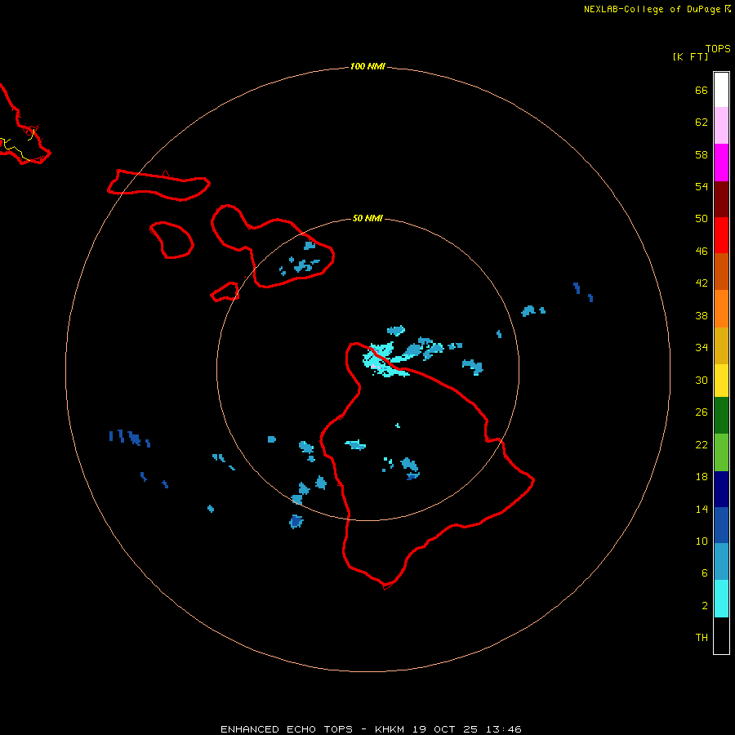Click the yellow 30-34 kft color band
735x735 pixels.
[721, 381]
